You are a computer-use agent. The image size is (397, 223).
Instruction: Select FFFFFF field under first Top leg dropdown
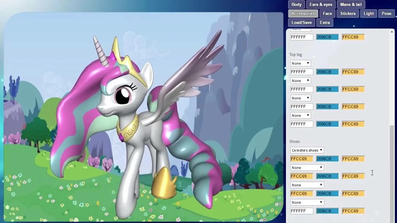tap(301, 72)
